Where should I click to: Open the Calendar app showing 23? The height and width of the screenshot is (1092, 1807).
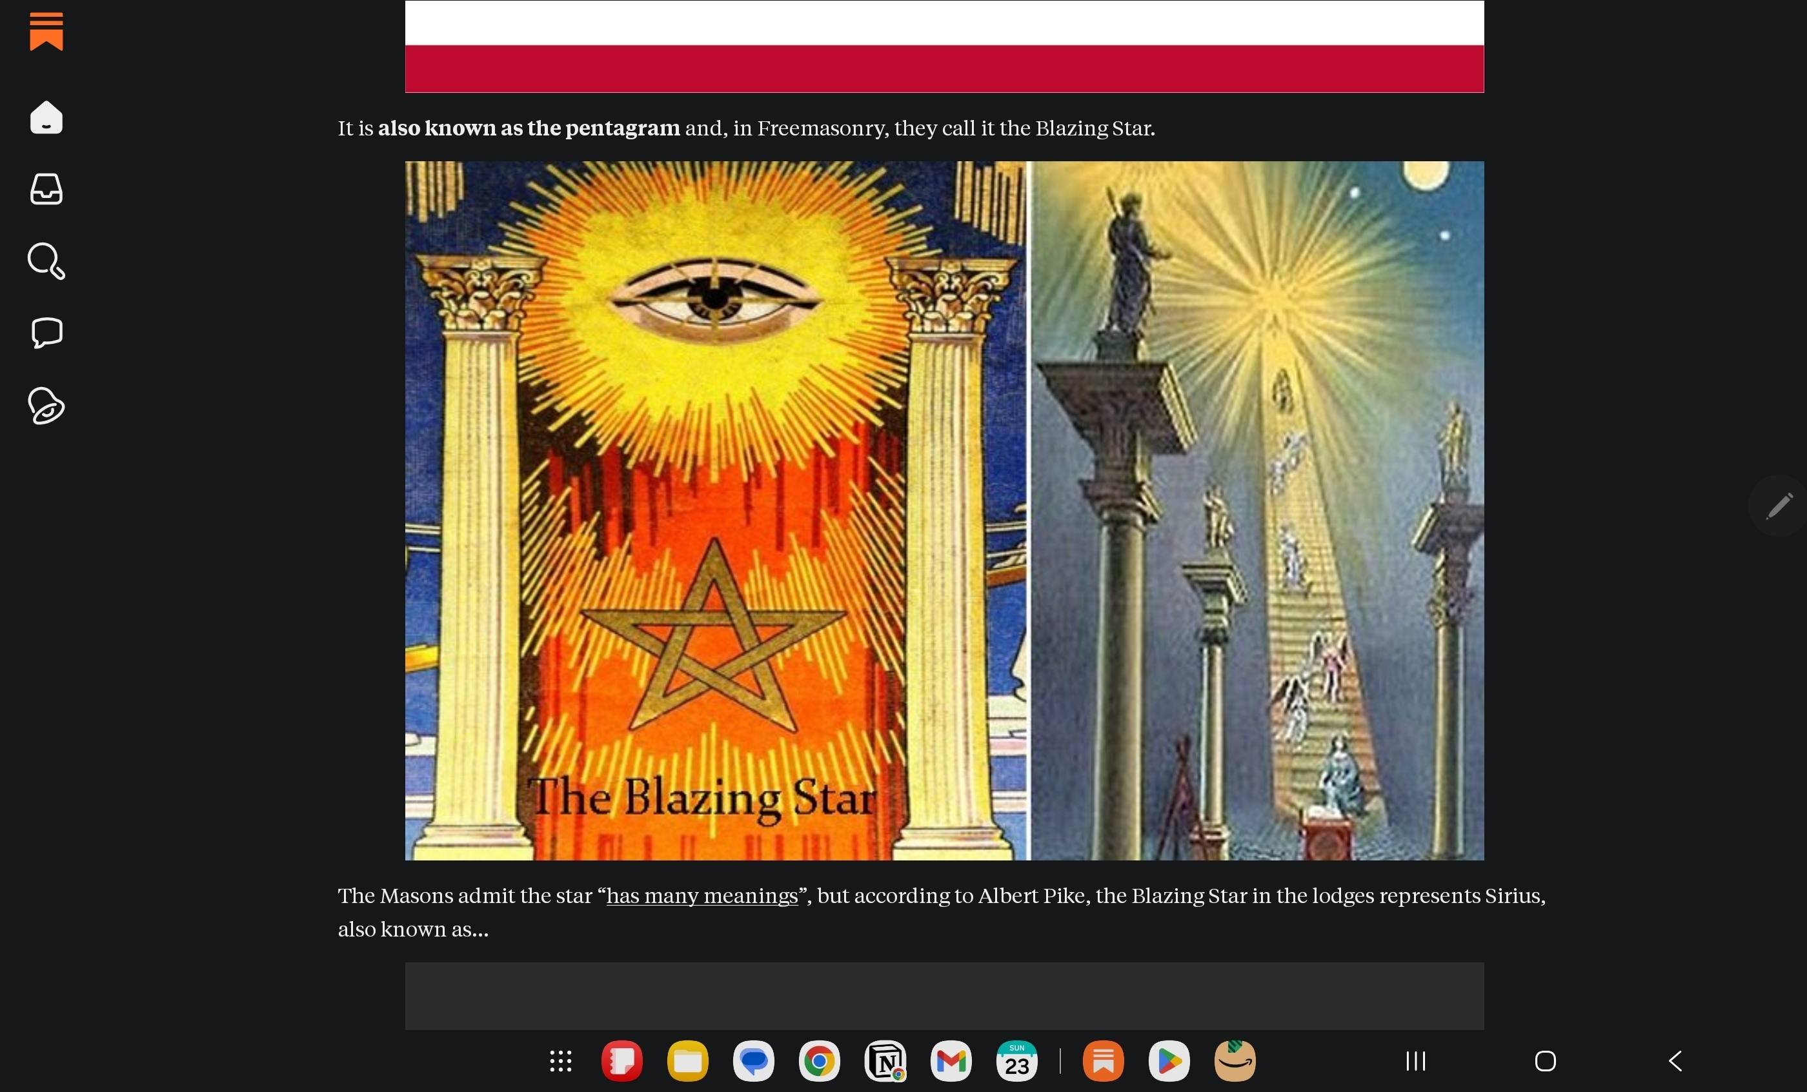pyautogui.click(x=1017, y=1061)
